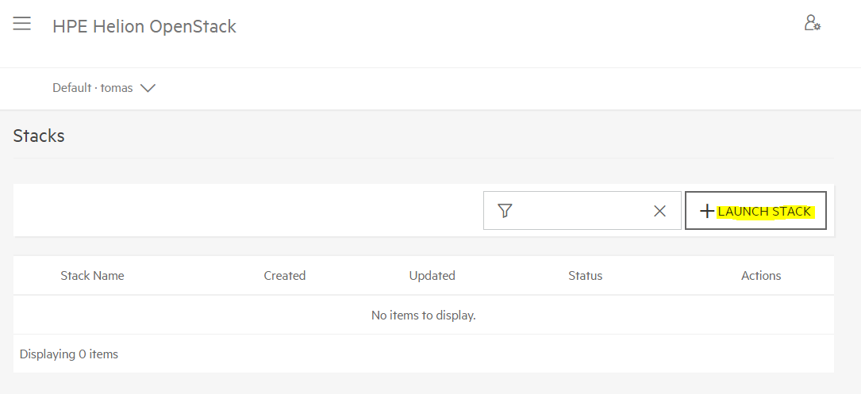Expand the chevron beside Default · tomas

148,88
